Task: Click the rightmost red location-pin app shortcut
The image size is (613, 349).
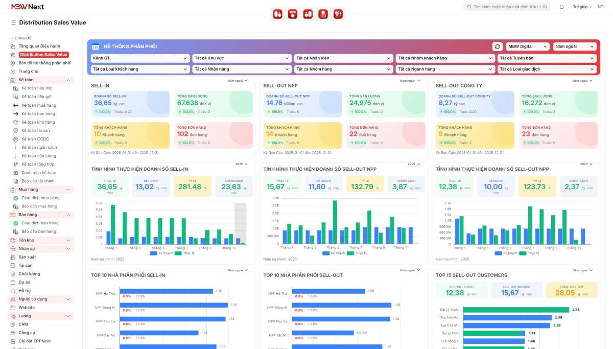Action: pos(338,14)
